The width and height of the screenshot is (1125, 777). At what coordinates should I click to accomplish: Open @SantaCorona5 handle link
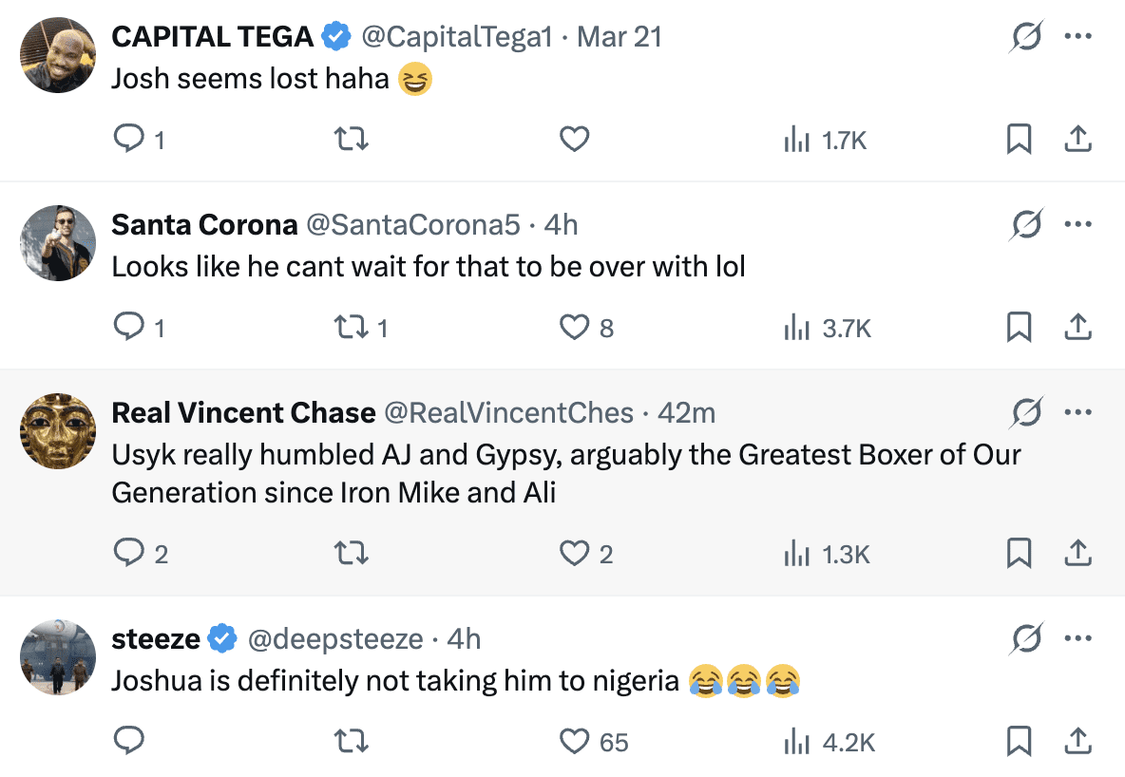point(412,225)
